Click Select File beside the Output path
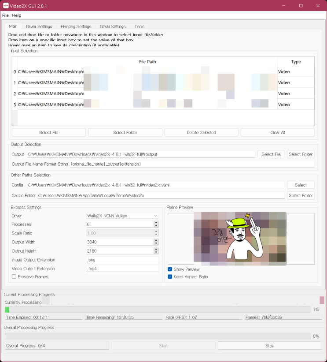Viewport: 327px width, 362px height. click(x=271, y=154)
